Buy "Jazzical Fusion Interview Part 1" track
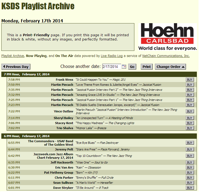199x192 pixels. click(x=190, y=100)
